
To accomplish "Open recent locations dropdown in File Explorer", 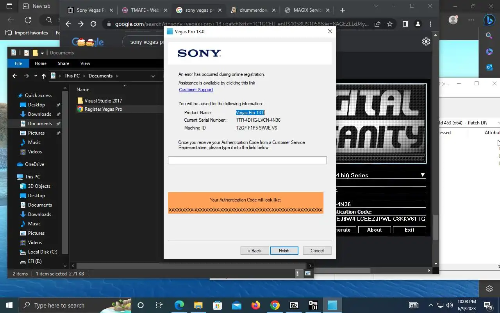I will (36, 76).
